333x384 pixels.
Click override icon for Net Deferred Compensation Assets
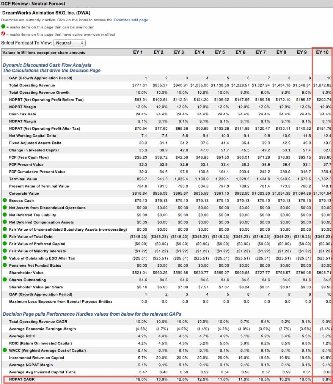point(5,222)
